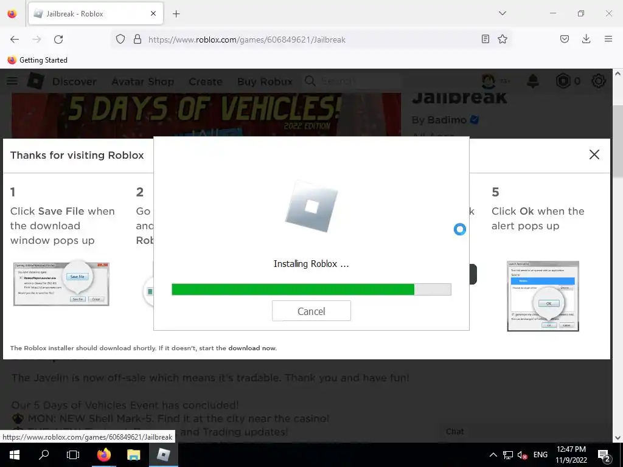Viewport: 623px width, 467px height.
Task: Open Firefox application menu
Action: click(608, 40)
